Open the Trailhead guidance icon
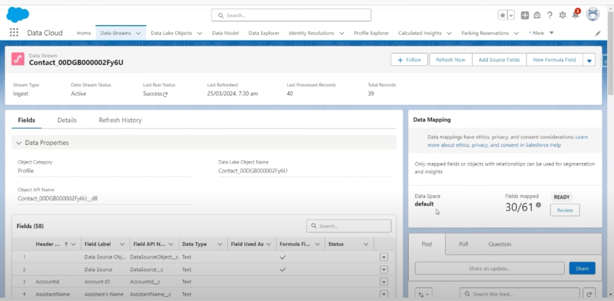Viewport: 614px width, 301px height. point(537,15)
